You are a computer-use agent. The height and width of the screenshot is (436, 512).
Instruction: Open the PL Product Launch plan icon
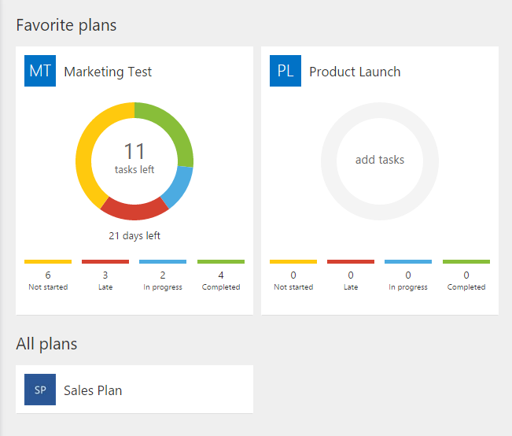coord(285,71)
